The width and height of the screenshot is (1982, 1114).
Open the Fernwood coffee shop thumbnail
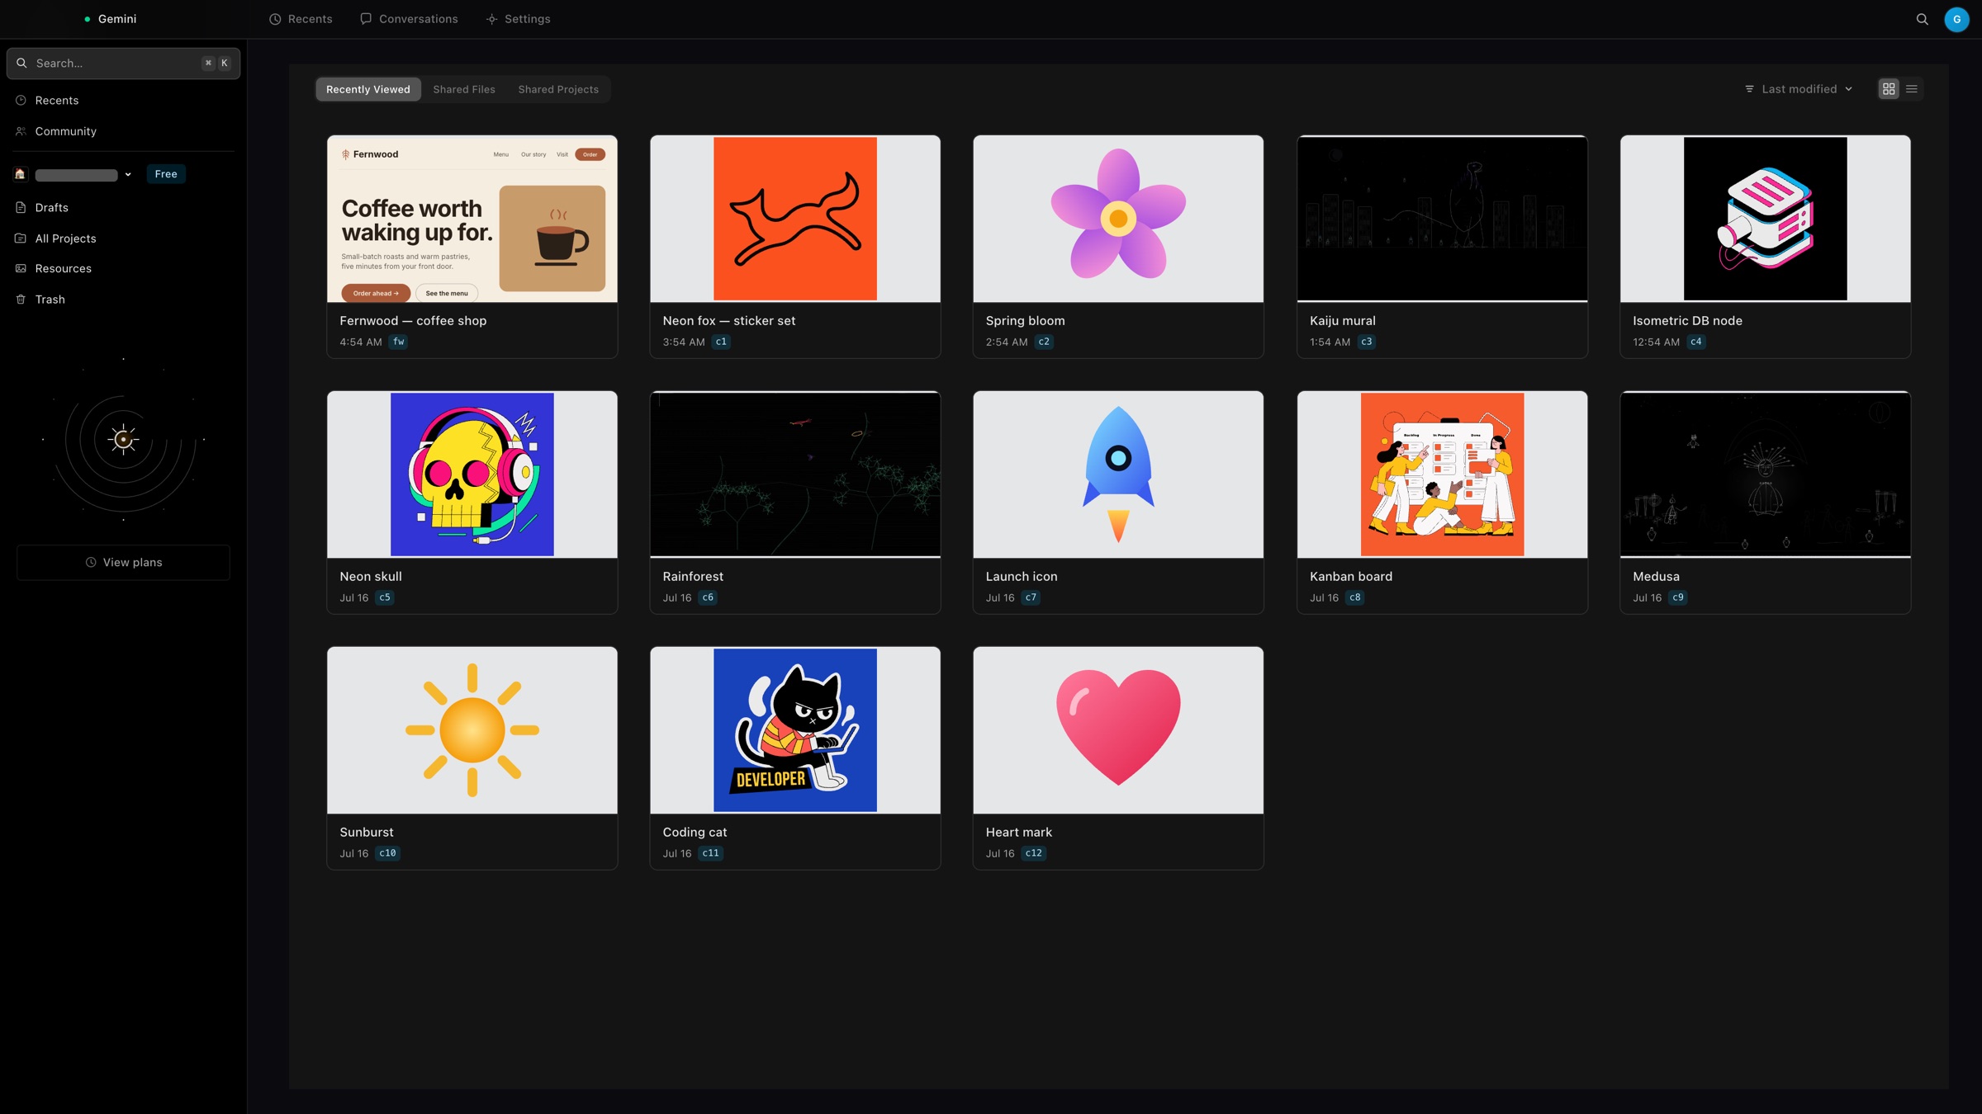[x=472, y=219]
